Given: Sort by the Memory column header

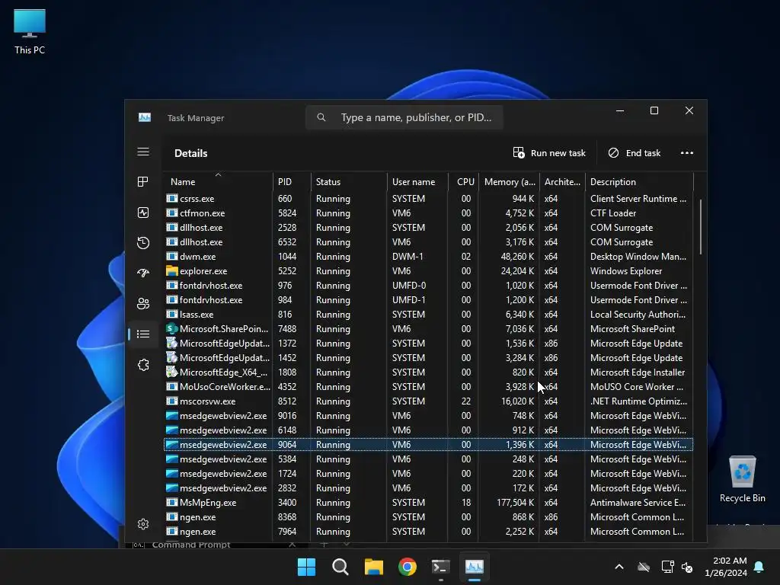Looking at the screenshot, I should 509,181.
